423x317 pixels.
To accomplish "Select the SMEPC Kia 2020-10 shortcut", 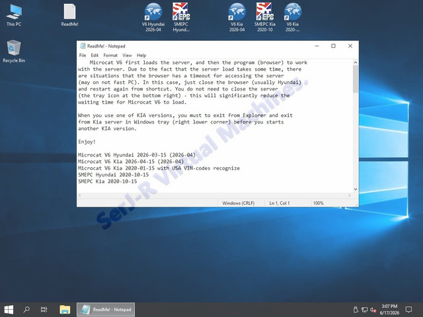I will [264, 18].
